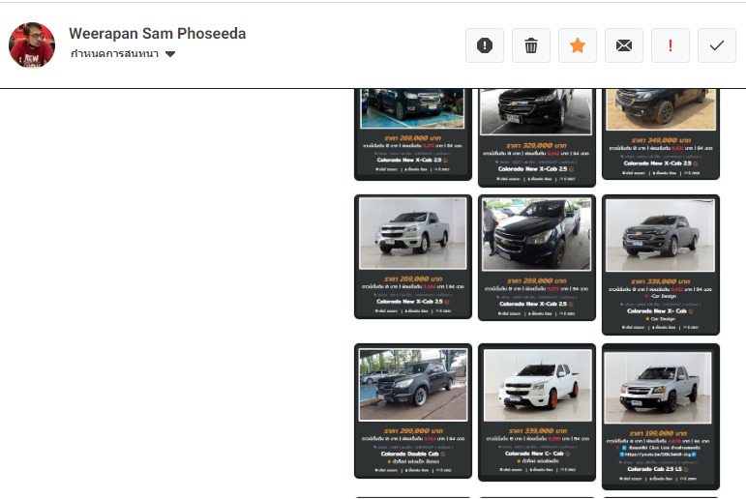This screenshot has height=499, width=746.
Task: Delete the conversation with the trash icon
Action: [x=531, y=45]
